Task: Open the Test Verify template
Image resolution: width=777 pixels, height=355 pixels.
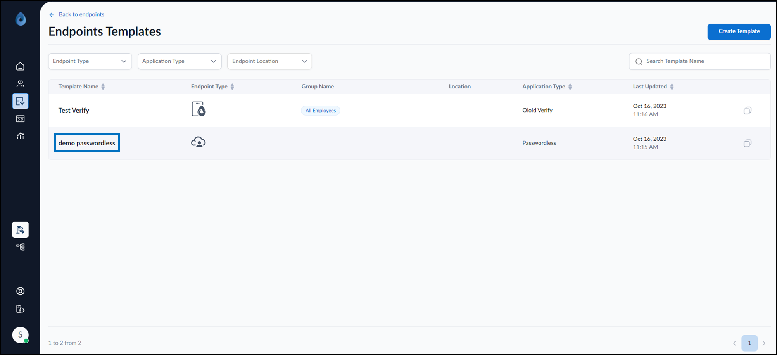Action: click(74, 110)
